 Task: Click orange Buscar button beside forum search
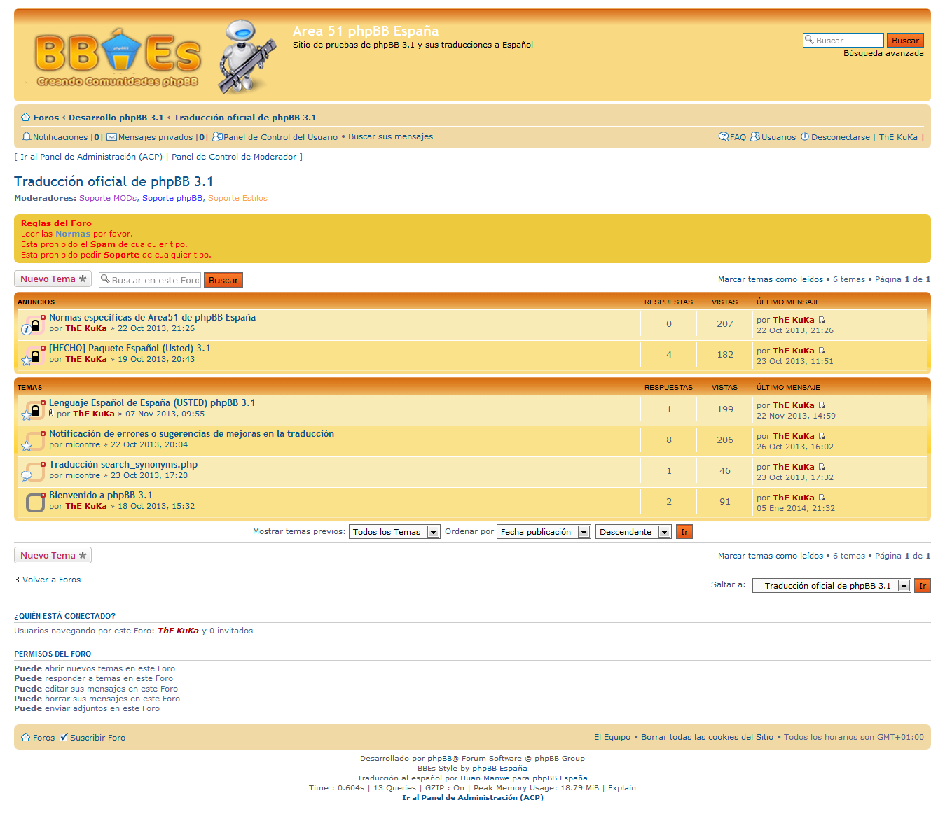[x=223, y=280]
